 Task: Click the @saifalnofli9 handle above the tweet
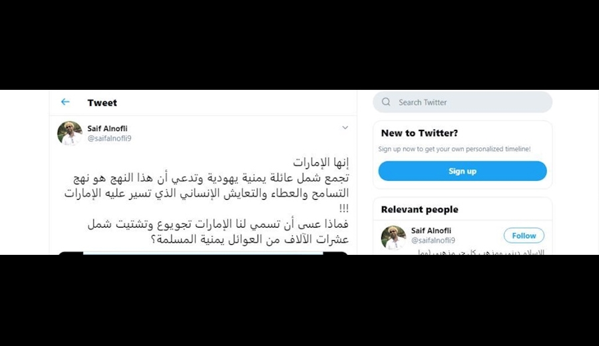pos(109,138)
